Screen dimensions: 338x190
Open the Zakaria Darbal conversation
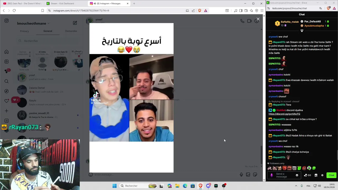(48, 90)
